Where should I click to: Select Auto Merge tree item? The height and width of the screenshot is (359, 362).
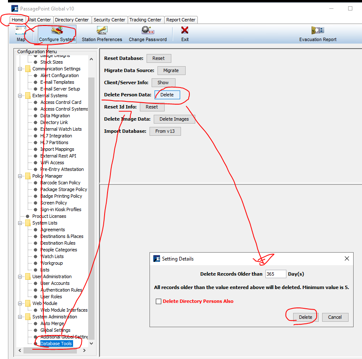click(x=52, y=323)
